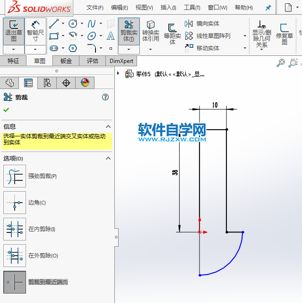Viewport: 302px width, 303px height.
Task: Open the 窗口(W) menu
Action: (x=217, y=8)
